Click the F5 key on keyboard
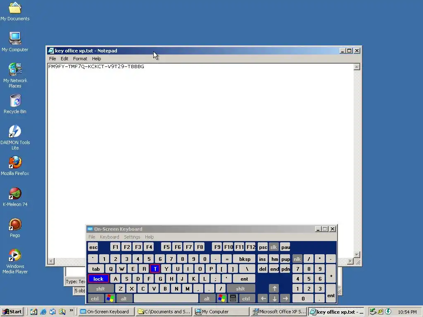The width and height of the screenshot is (423, 317). (x=166, y=247)
